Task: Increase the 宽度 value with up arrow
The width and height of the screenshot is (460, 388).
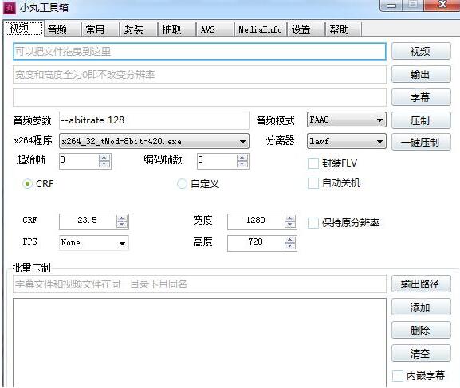Action: point(290,218)
